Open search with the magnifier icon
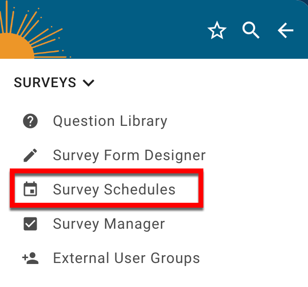 point(251,31)
